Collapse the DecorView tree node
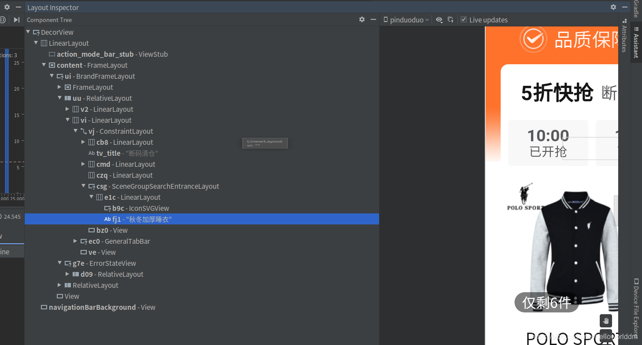The height and width of the screenshot is (345, 642). (28, 32)
